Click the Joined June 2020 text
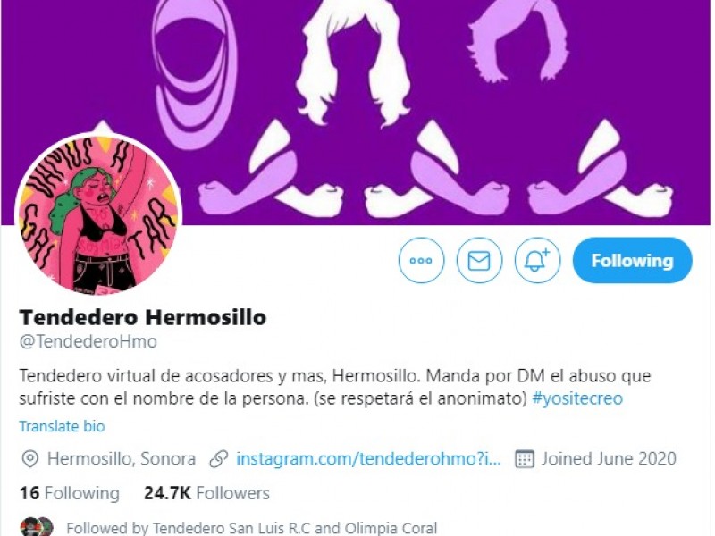Screen dimensions: 715x536 coord(609,458)
